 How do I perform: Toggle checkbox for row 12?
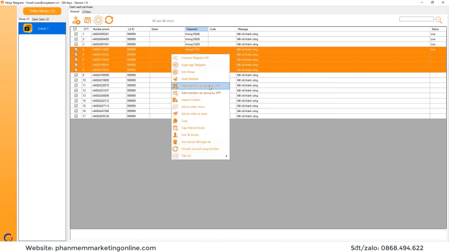pyautogui.click(x=76, y=91)
